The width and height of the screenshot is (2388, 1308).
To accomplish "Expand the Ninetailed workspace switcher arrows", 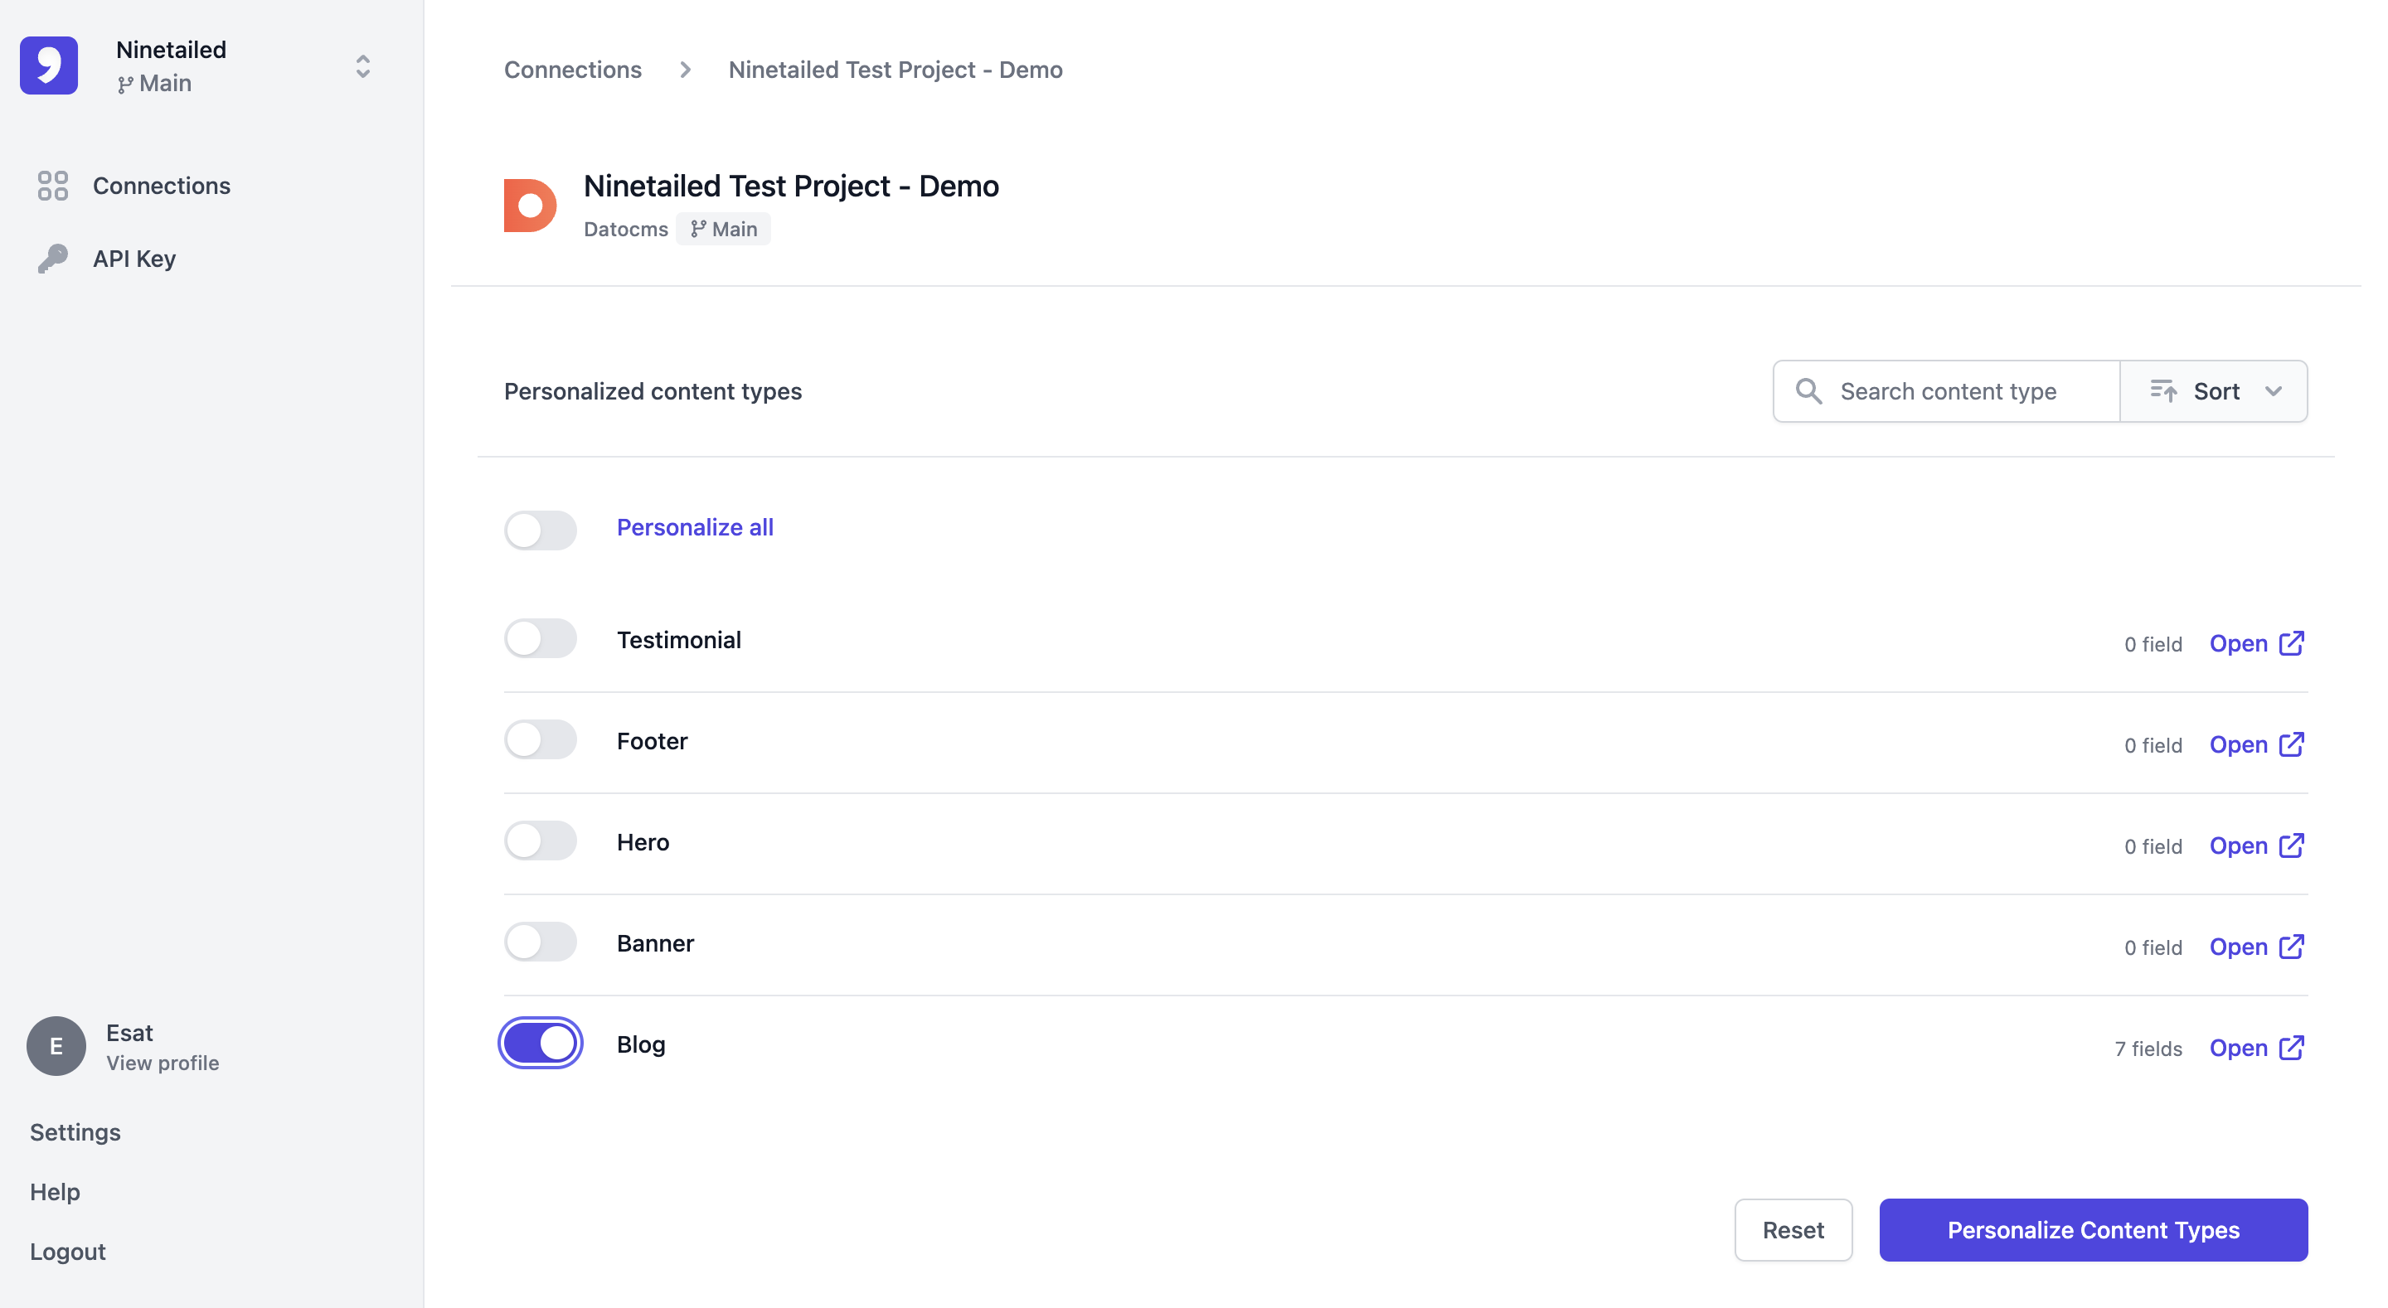I will click(x=363, y=65).
